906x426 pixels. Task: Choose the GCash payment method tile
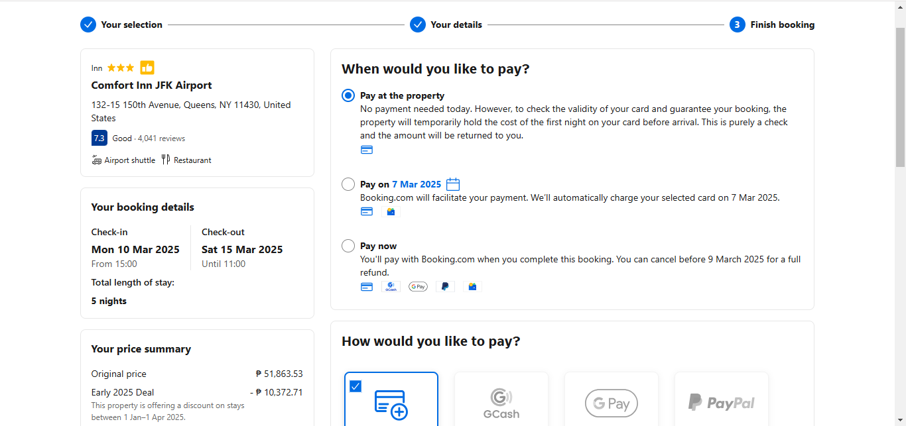501,399
